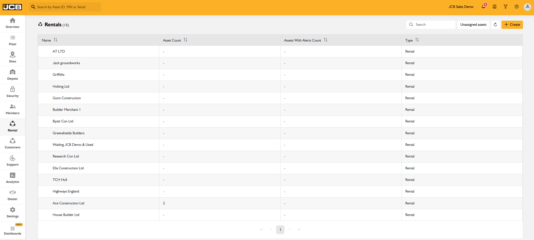The width and height of the screenshot is (534, 240).
Task: Open the AT LTD rental row
Action: pos(280,51)
